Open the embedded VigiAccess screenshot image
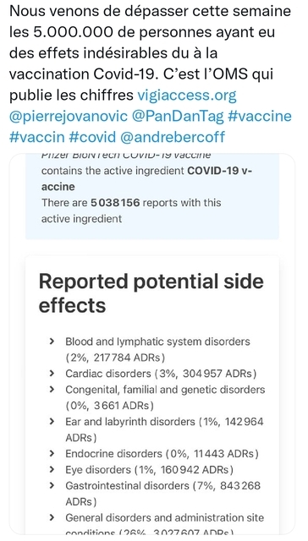Screen dimensions: 308x541 point(152,344)
